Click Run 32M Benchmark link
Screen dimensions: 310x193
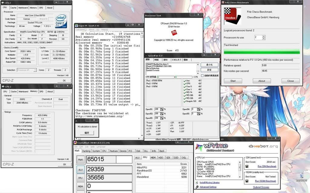tap(267, 166)
